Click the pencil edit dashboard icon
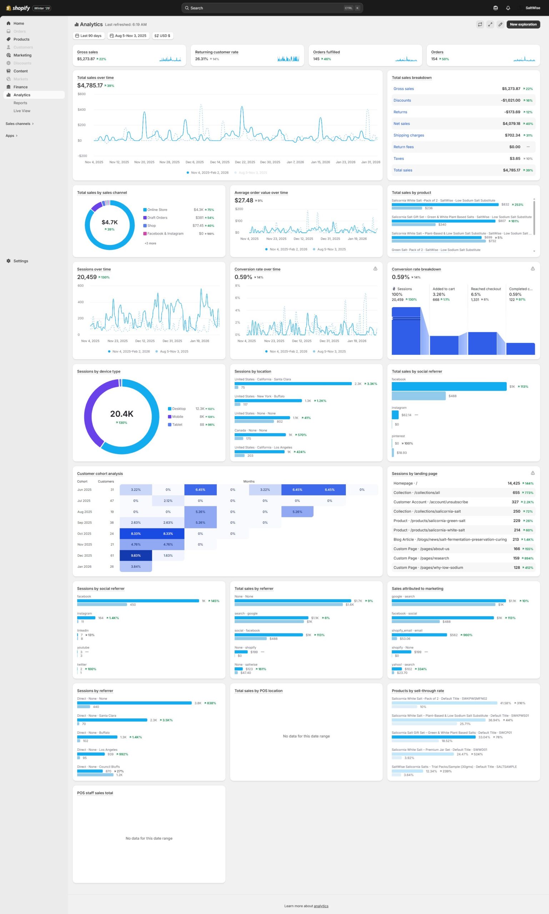This screenshot has width=549, height=914. pos(500,24)
